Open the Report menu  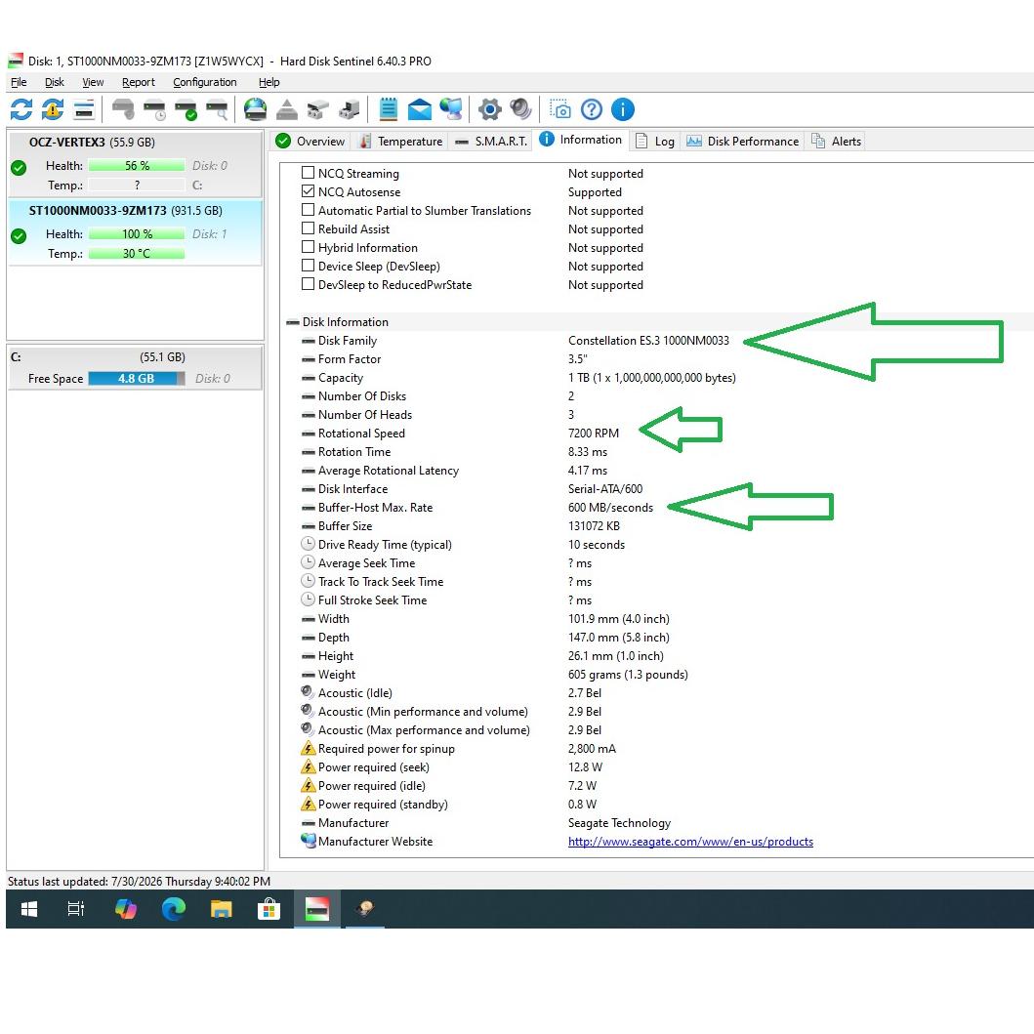(x=139, y=82)
